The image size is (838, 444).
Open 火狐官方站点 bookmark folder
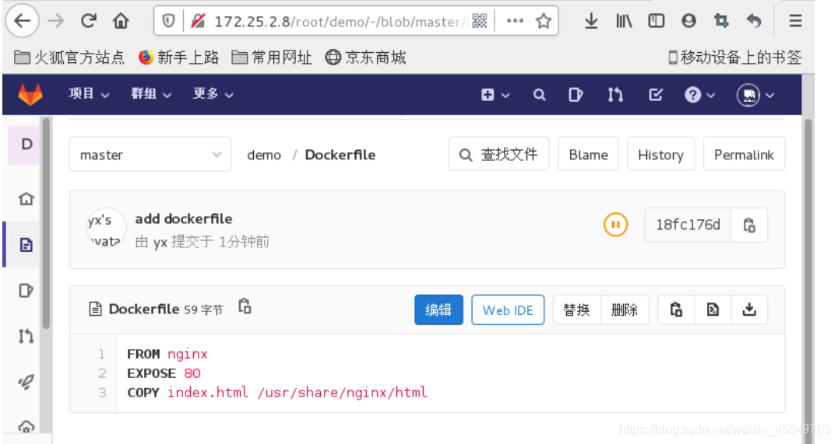(69, 57)
